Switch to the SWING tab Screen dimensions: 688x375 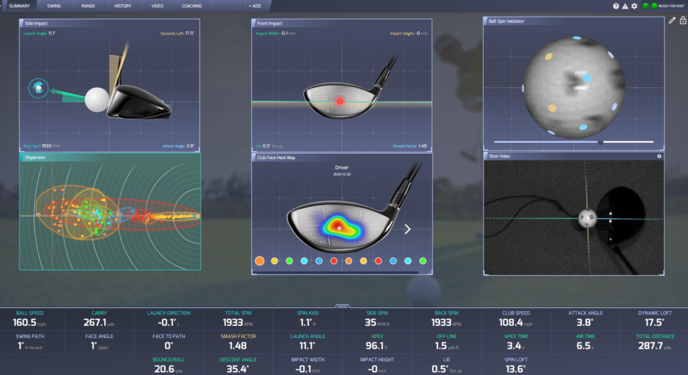coord(54,5)
